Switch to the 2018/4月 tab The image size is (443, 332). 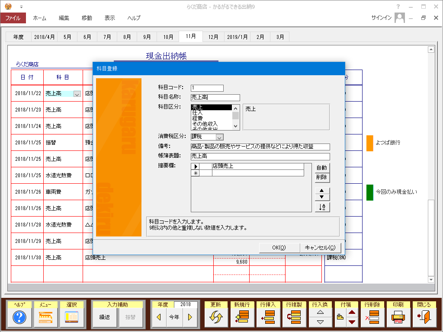click(x=45, y=37)
